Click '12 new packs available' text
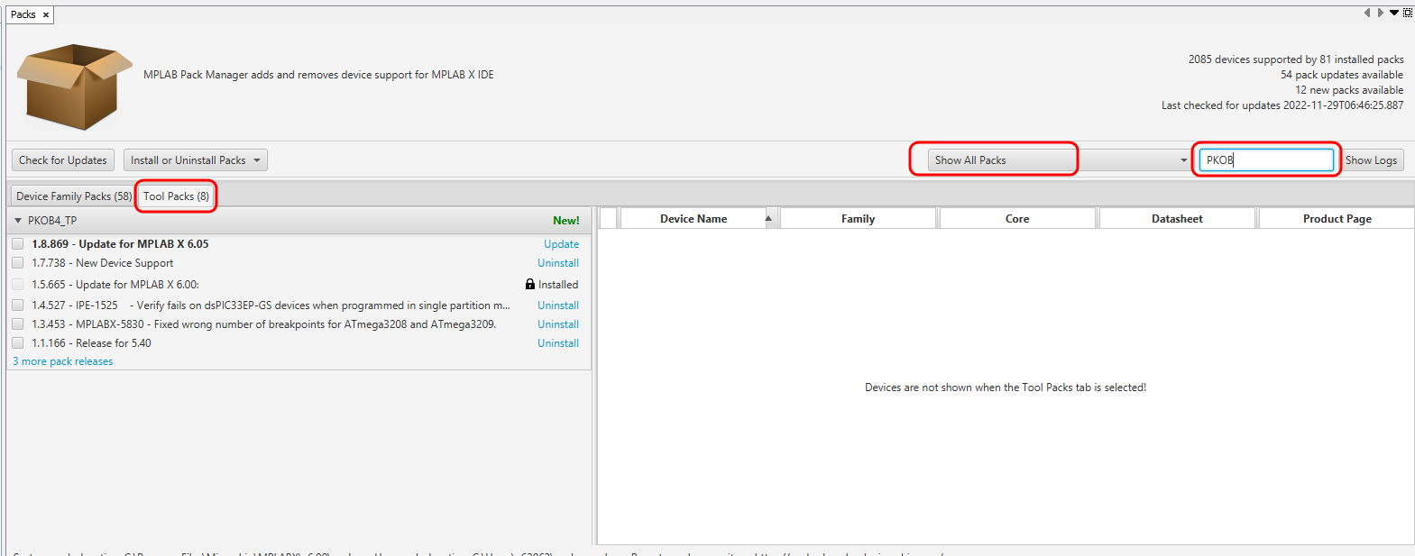Screen dimensions: 1415x556 1349,90
